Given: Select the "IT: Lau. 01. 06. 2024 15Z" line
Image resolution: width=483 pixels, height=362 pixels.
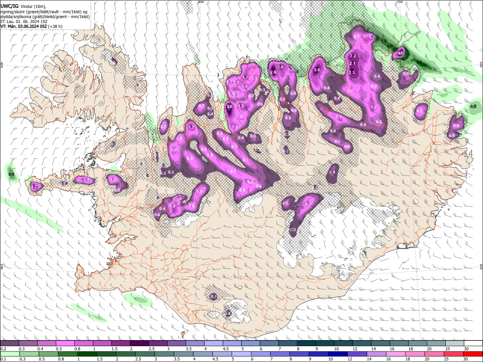Looking at the screenshot, I should 24,21.
